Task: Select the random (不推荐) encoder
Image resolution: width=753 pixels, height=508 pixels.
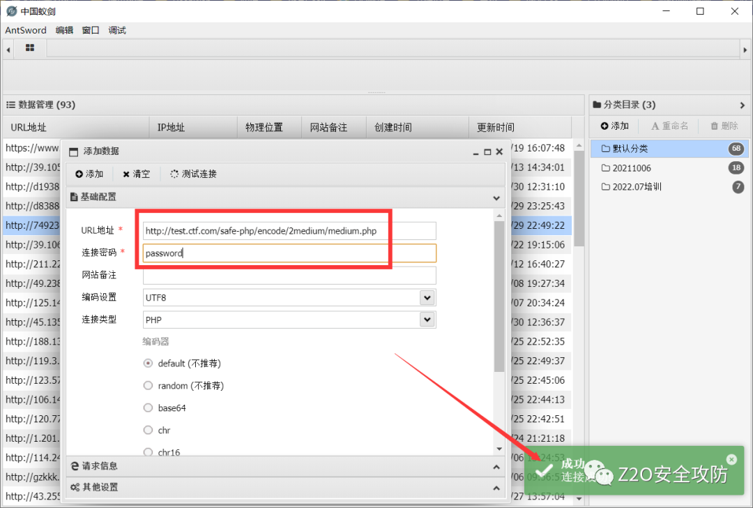Action: click(x=148, y=385)
